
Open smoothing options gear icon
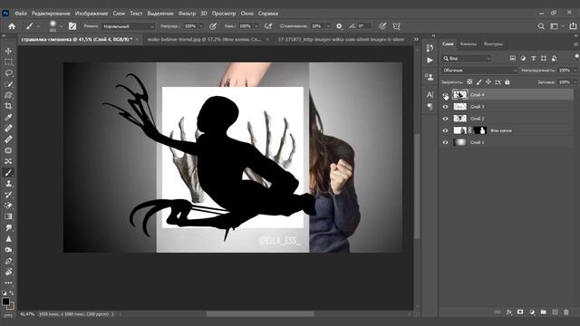coord(339,26)
